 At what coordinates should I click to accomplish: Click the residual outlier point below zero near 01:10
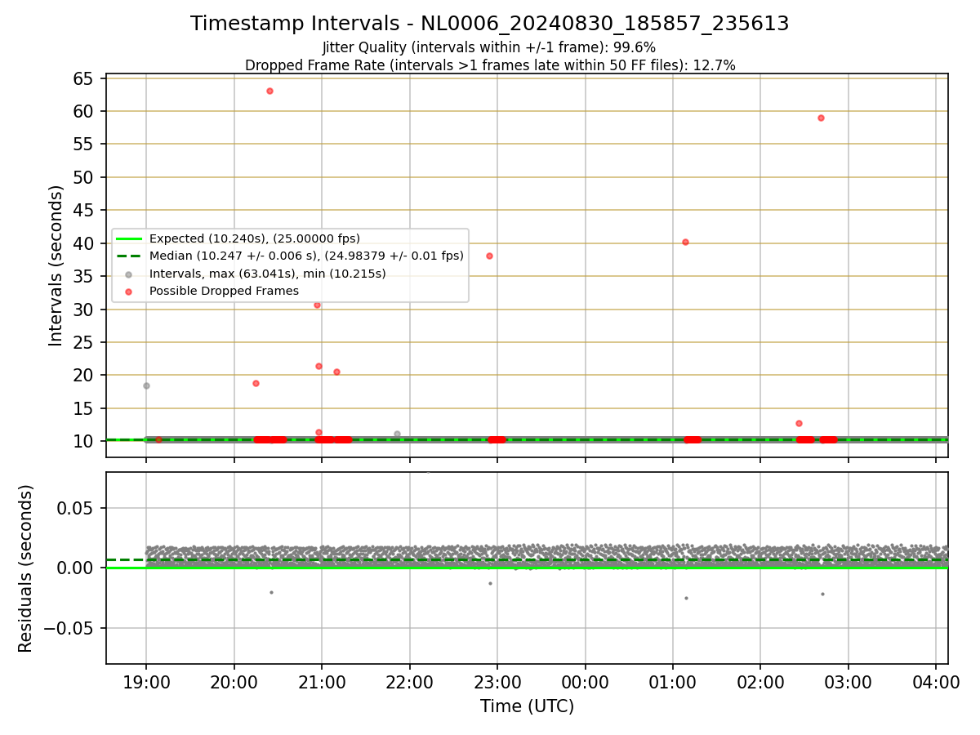(x=686, y=598)
